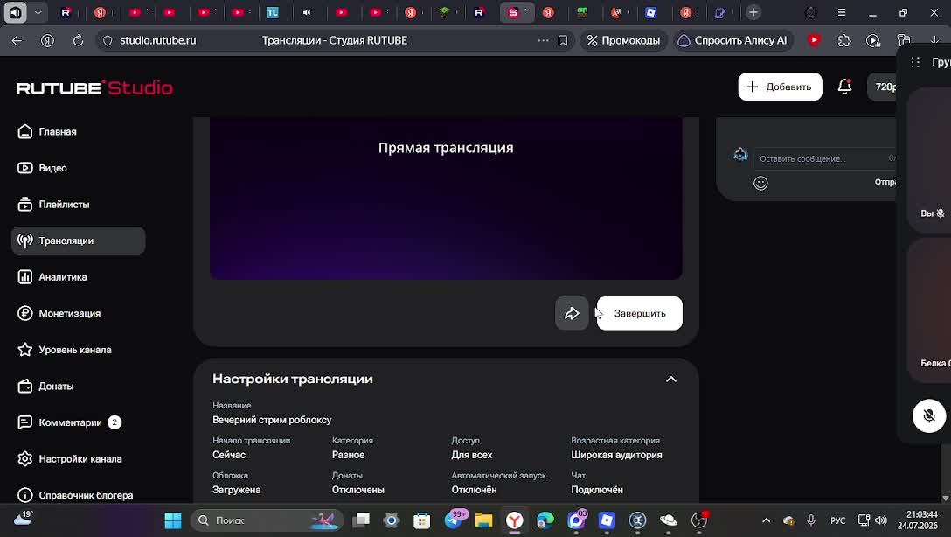Open the weather widget 19°
This screenshot has width=951, height=537.
[23, 519]
